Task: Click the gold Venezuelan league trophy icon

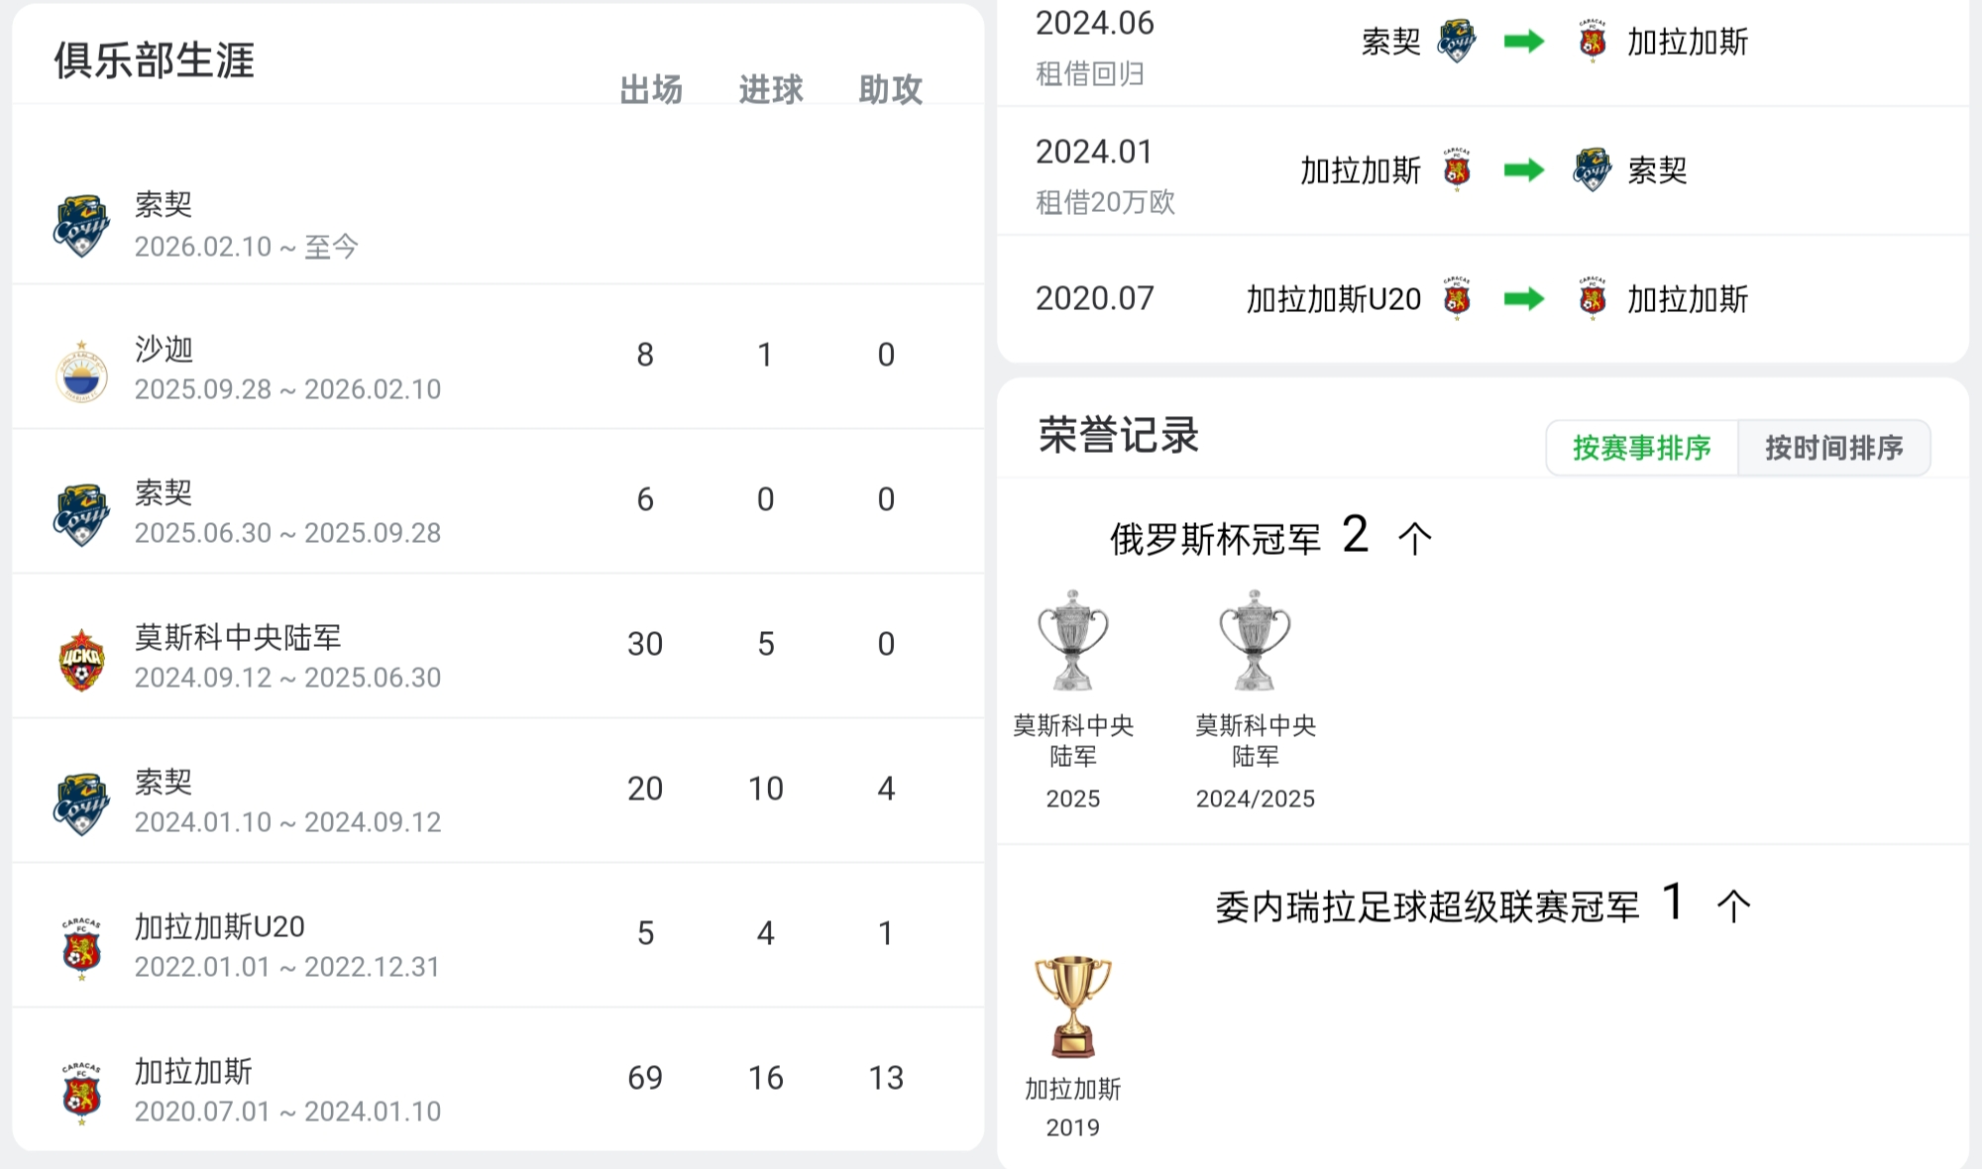Action: coord(1072,1006)
